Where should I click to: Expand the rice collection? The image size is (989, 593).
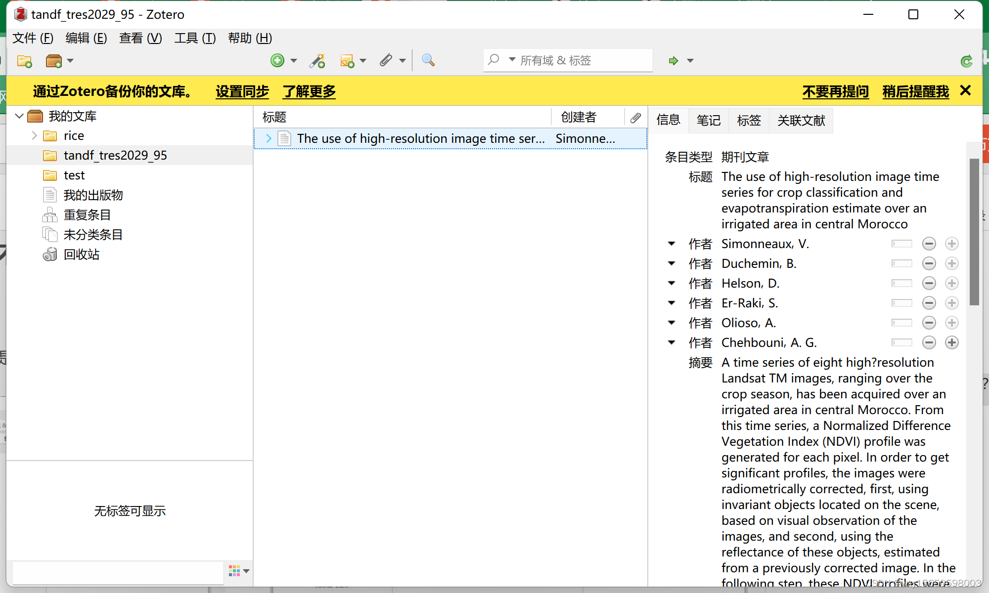click(x=34, y=135)
